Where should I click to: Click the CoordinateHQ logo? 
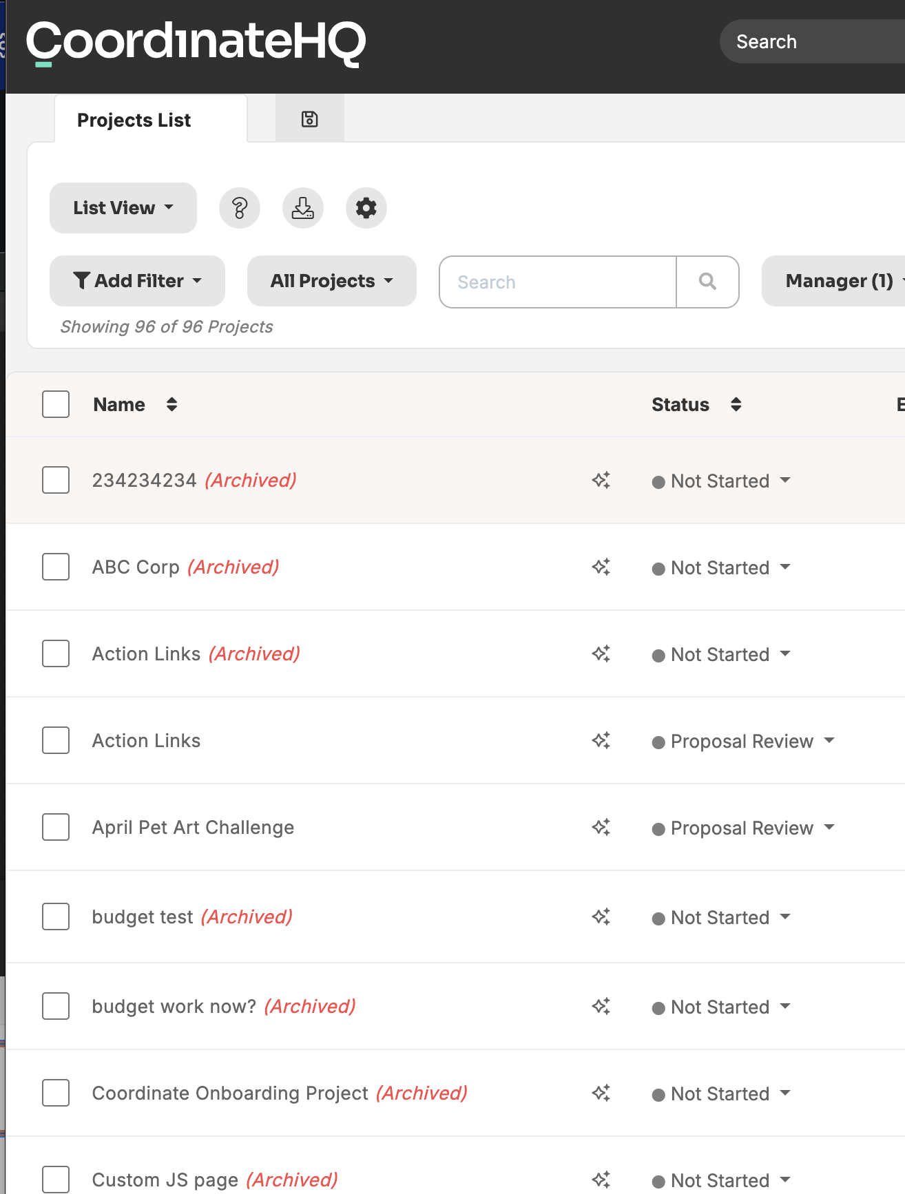pyautogui.click(x=196, y=43)
